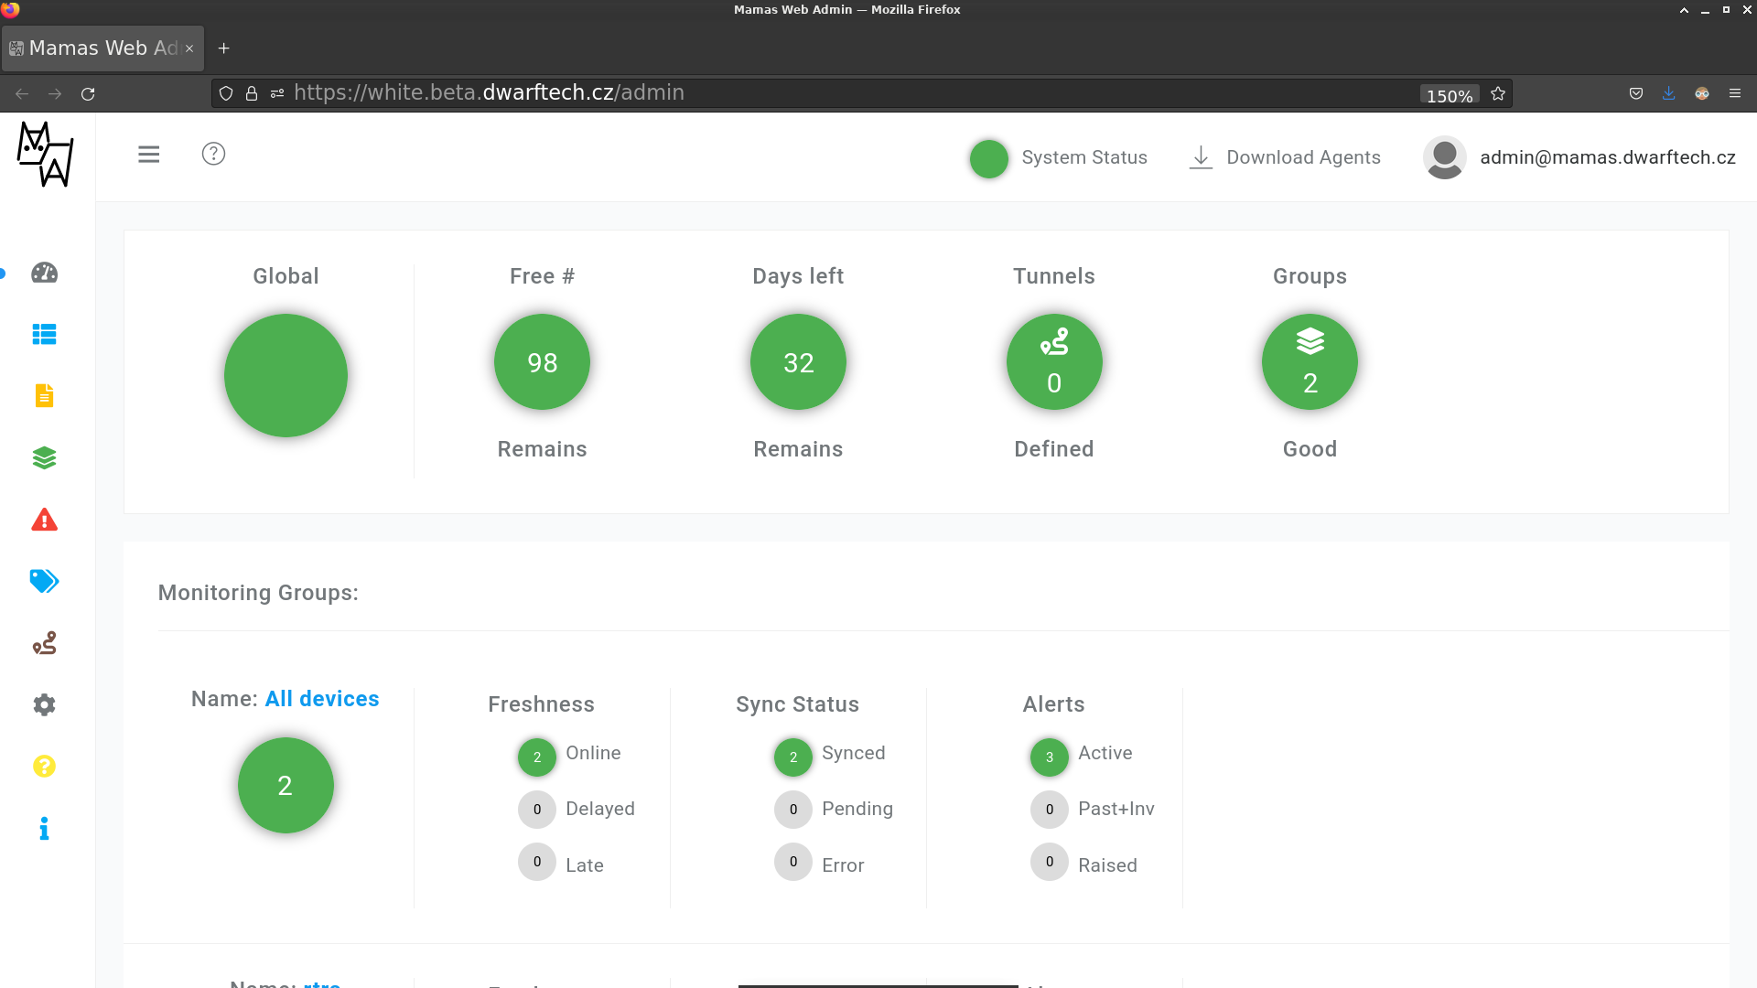The width and height of the screenshot is (1757, 988).
Task: Click the blue info sidebar icon
Action: point(44,828)
